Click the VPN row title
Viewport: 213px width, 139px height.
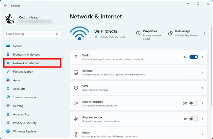click(85, 86)
